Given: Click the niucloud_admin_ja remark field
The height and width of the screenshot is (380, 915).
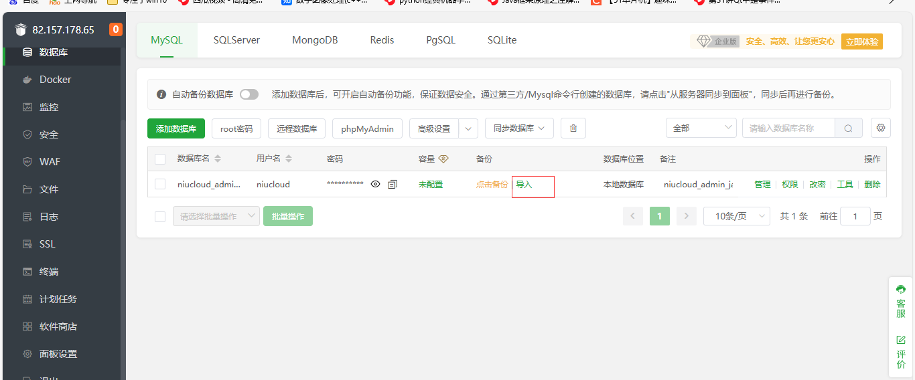Looking at the screenshot, I should coord(698,184).
